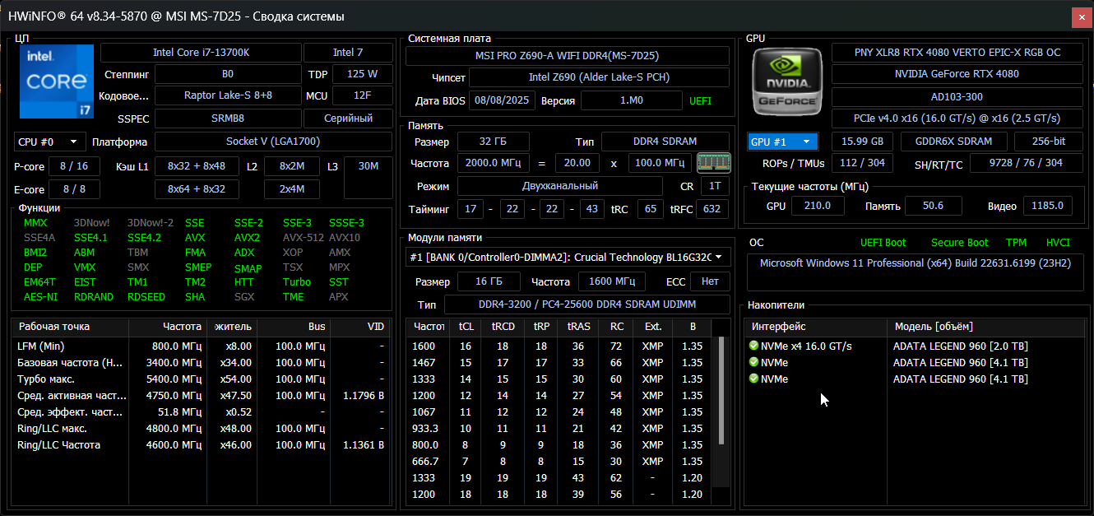Click the tRAS column header
This screenshot has height=516, width=1094.
578,327
